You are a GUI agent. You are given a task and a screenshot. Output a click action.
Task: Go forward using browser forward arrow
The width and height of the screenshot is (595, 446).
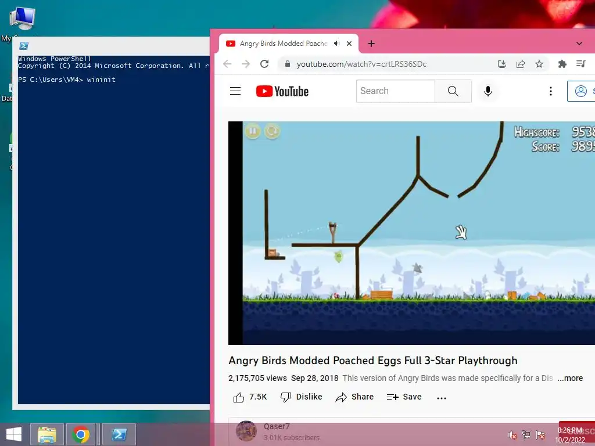[x=246, y=64]
